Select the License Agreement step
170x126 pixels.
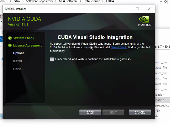point(27,46)
